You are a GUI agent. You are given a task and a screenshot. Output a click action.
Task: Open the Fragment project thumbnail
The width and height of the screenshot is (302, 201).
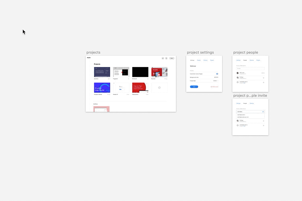point(121,72)
